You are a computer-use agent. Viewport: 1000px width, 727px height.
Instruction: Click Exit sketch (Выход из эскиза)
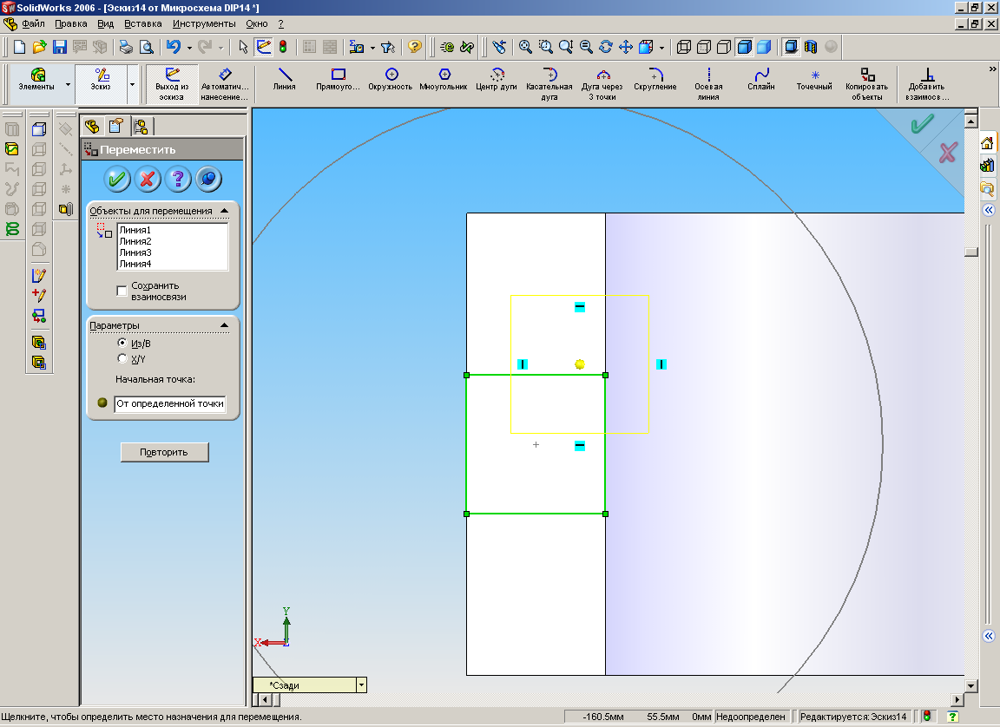click(x=172, y=84)
